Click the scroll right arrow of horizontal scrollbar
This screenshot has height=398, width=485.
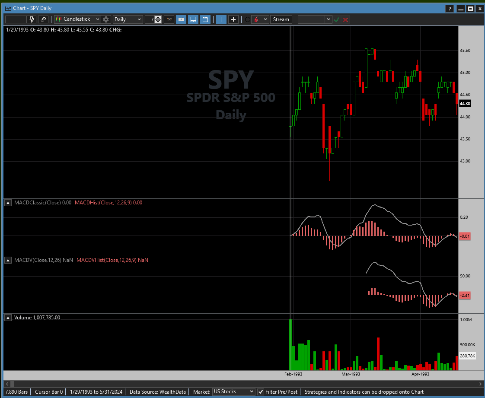(480, 384)
